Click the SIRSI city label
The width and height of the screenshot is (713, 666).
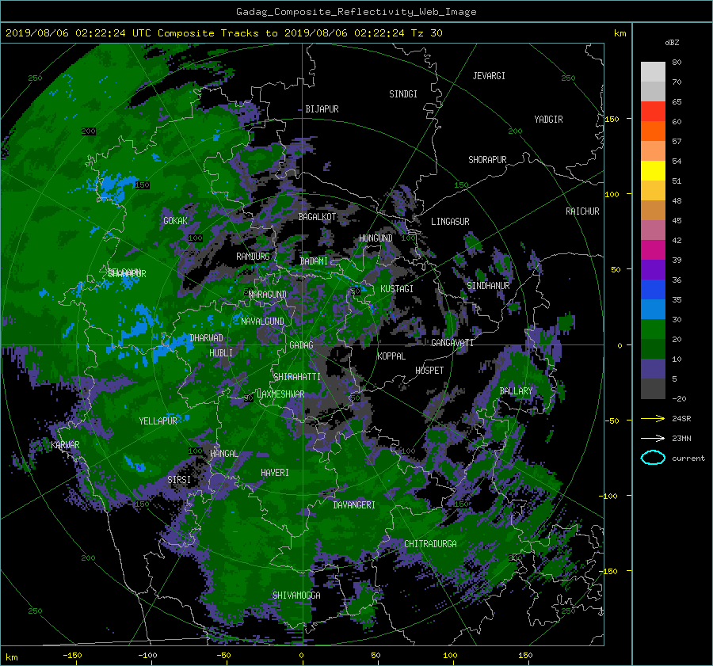point(179,480)
